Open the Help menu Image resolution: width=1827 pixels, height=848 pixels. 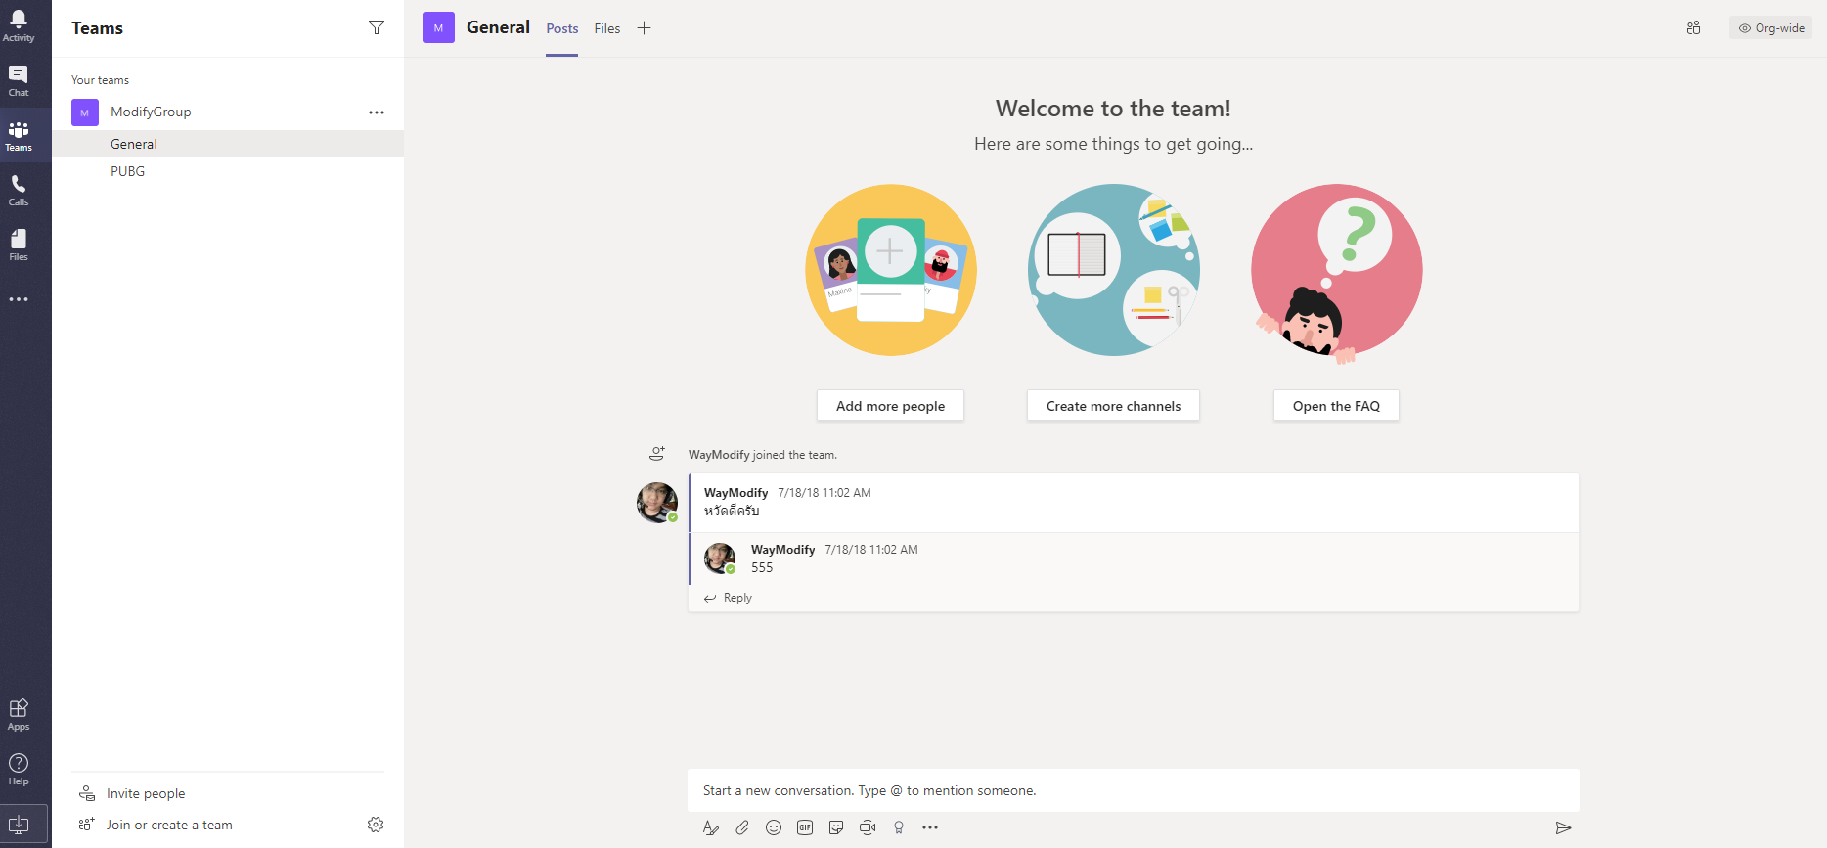pos(19,770)
